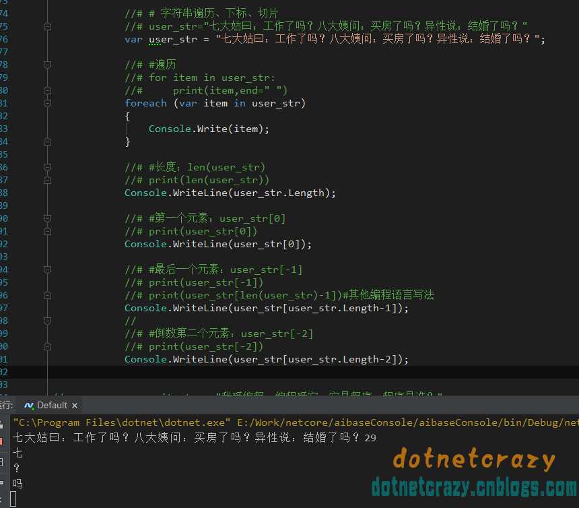The width and height of the screenshot is (579, 508).
Task: Click 'var user_str =' declaration line
Action: click(335, 39)
